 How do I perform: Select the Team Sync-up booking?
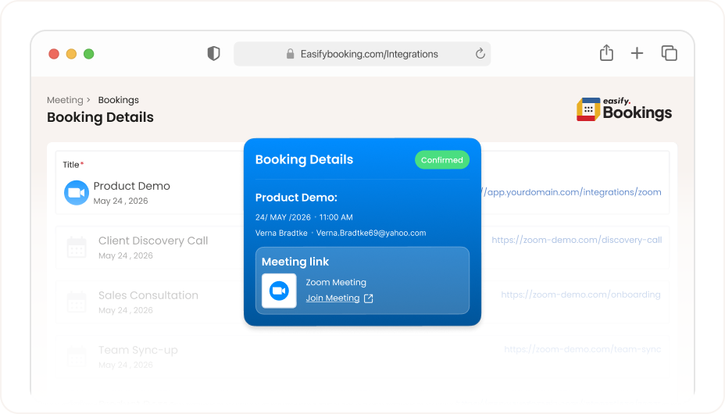coord(137,350)
